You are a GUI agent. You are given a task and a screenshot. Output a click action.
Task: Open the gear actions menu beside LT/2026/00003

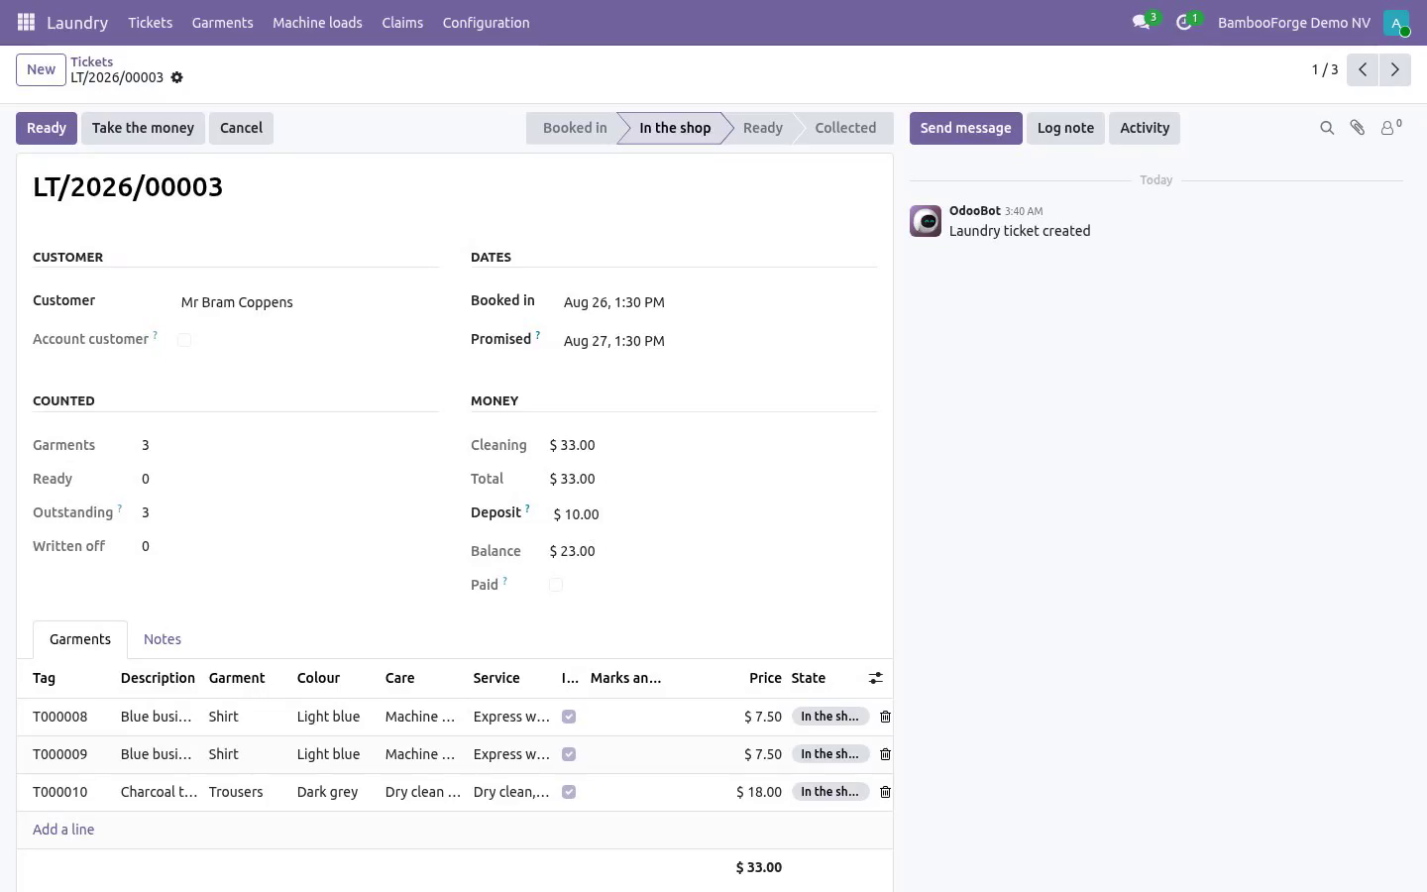[x=177, y=77]
